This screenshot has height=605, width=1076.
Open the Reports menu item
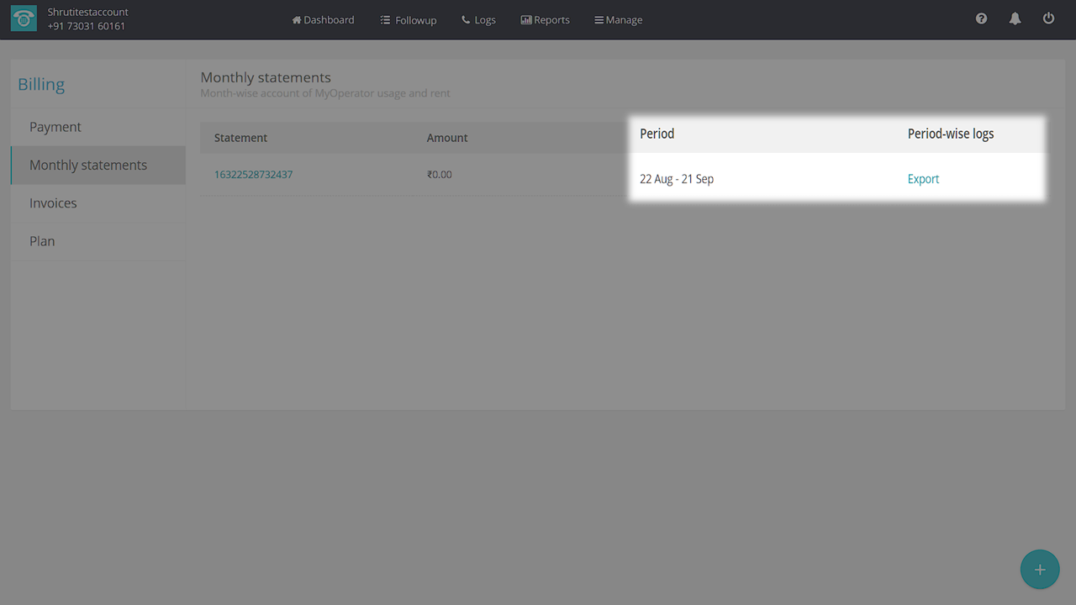click(x=545, y=19)
